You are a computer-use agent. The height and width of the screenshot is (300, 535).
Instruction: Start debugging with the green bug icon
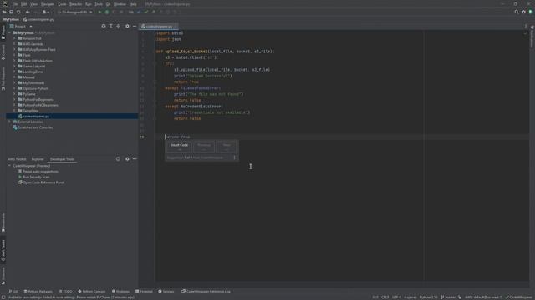pyautogui.click(x=107, y=12)
